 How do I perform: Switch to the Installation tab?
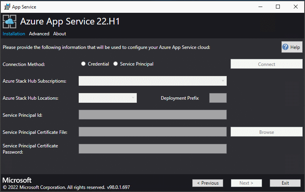tap(14, 34)
